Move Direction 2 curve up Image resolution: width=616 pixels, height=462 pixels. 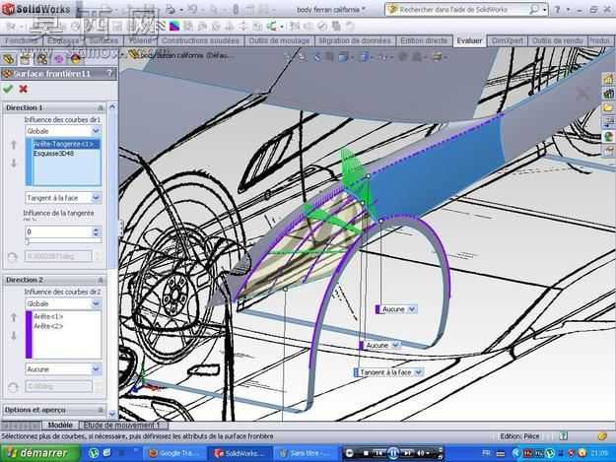pos(14,317)
